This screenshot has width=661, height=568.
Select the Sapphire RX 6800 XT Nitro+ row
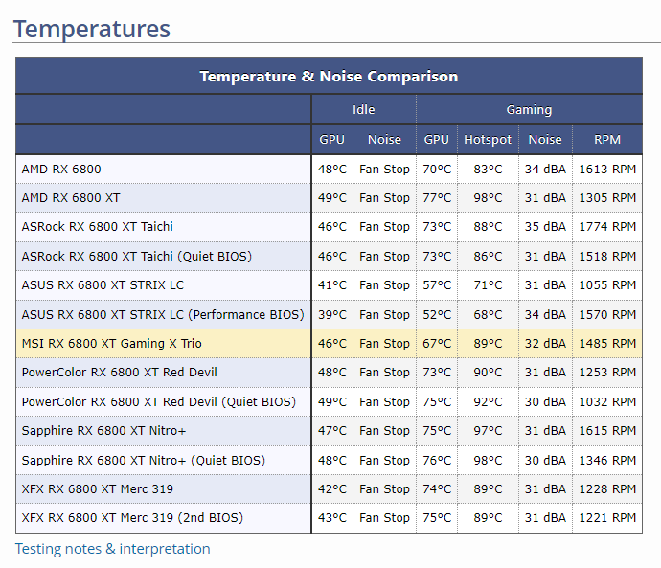click(x=104, y=431)
